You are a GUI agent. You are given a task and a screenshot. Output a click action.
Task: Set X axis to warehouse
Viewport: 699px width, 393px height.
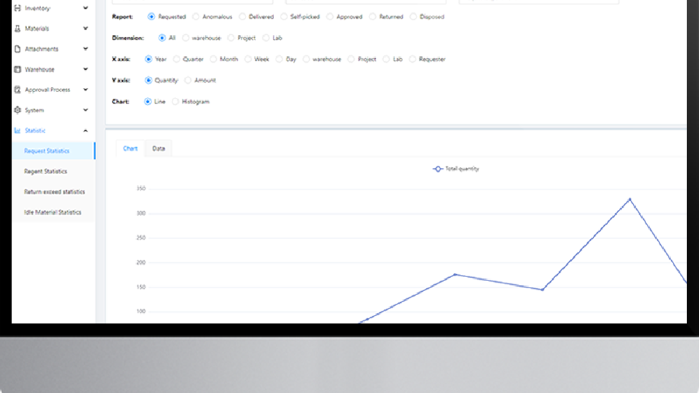(x=306, y=59)
